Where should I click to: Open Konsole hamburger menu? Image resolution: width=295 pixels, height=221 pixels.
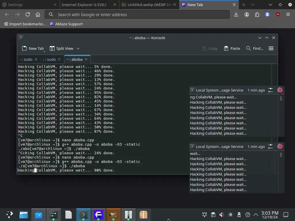(271, 48)
